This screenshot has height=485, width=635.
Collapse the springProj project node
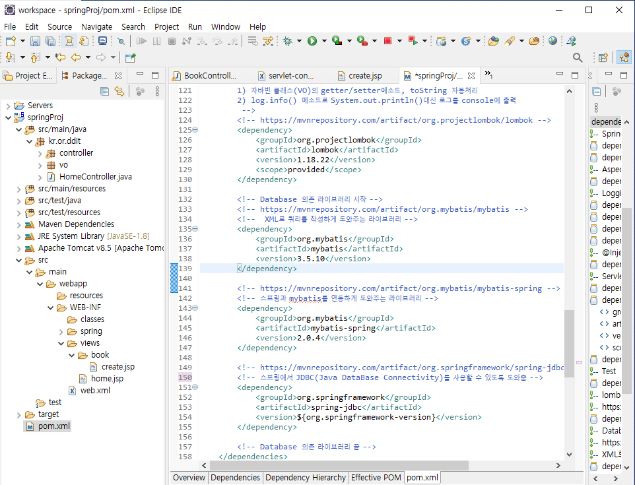(8, 117)
